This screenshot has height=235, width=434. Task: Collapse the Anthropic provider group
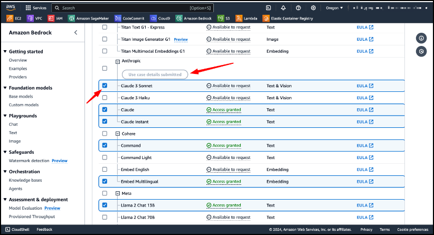tap(118, 61)
